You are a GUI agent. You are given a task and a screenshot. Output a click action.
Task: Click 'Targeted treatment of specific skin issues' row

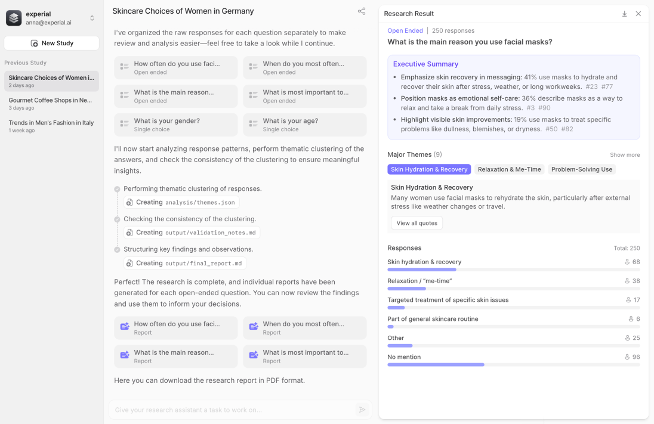coord(513,303)
